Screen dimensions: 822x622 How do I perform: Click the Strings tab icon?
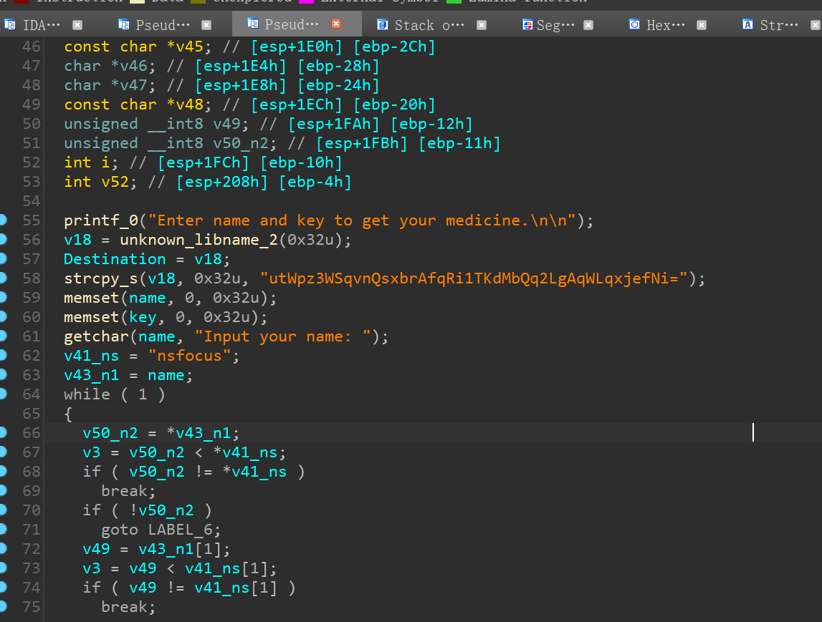coord(747,25)
